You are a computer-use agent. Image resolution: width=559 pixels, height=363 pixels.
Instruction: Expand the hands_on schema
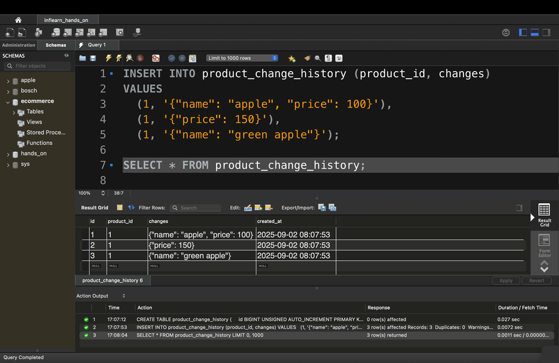pyautogui.click(x=8, y=154)
